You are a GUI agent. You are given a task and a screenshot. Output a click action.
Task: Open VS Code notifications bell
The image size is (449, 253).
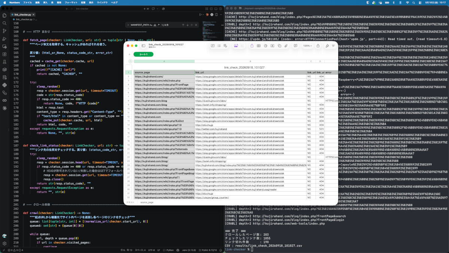[221, 250]
